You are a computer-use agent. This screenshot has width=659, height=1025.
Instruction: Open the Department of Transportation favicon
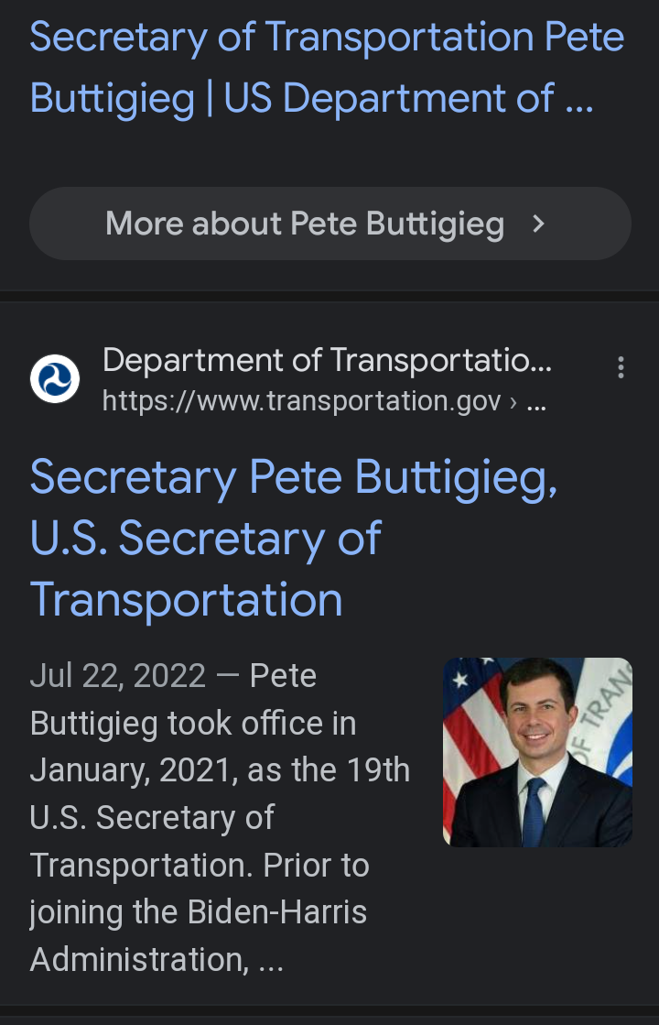[x=55, y=378]
